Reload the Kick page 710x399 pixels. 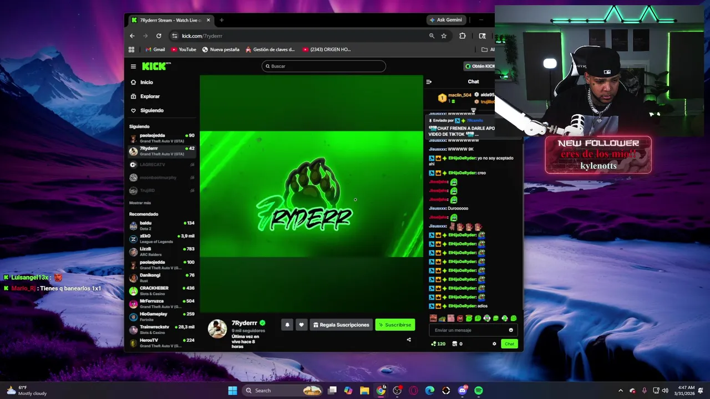pos(159,36)
